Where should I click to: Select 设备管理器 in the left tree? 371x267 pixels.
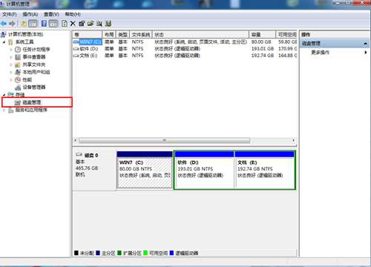click(x=34, y=88)
